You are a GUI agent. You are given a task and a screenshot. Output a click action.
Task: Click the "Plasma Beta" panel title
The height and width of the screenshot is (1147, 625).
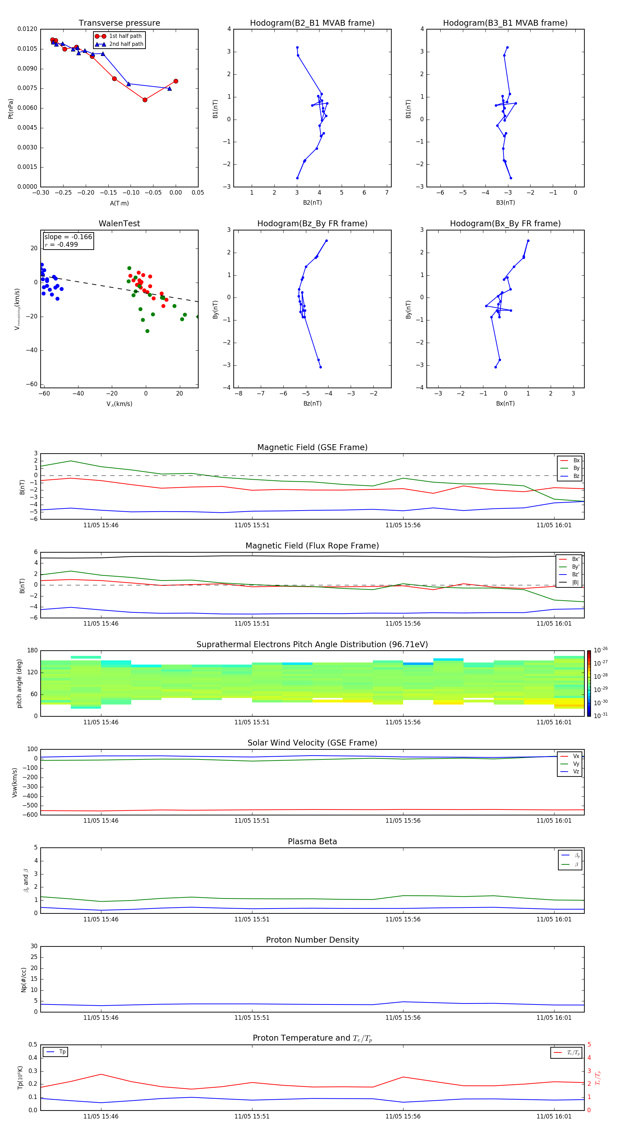point(312,841)
